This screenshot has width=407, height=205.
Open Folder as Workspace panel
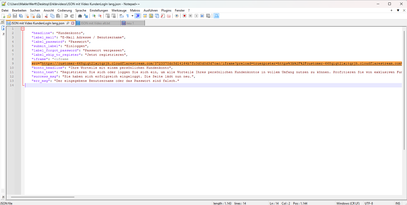click(169, 16)
